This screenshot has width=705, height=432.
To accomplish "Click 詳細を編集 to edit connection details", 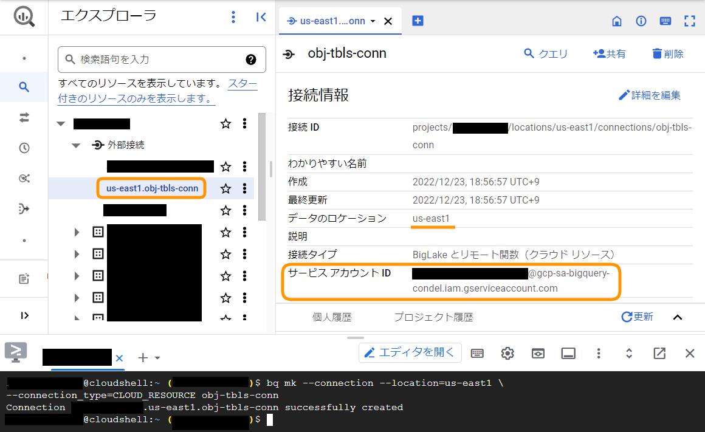I will pos(649,95).
